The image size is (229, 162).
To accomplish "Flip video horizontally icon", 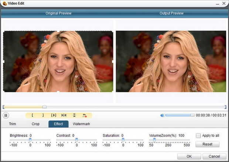I will click(x=64, y=115).
